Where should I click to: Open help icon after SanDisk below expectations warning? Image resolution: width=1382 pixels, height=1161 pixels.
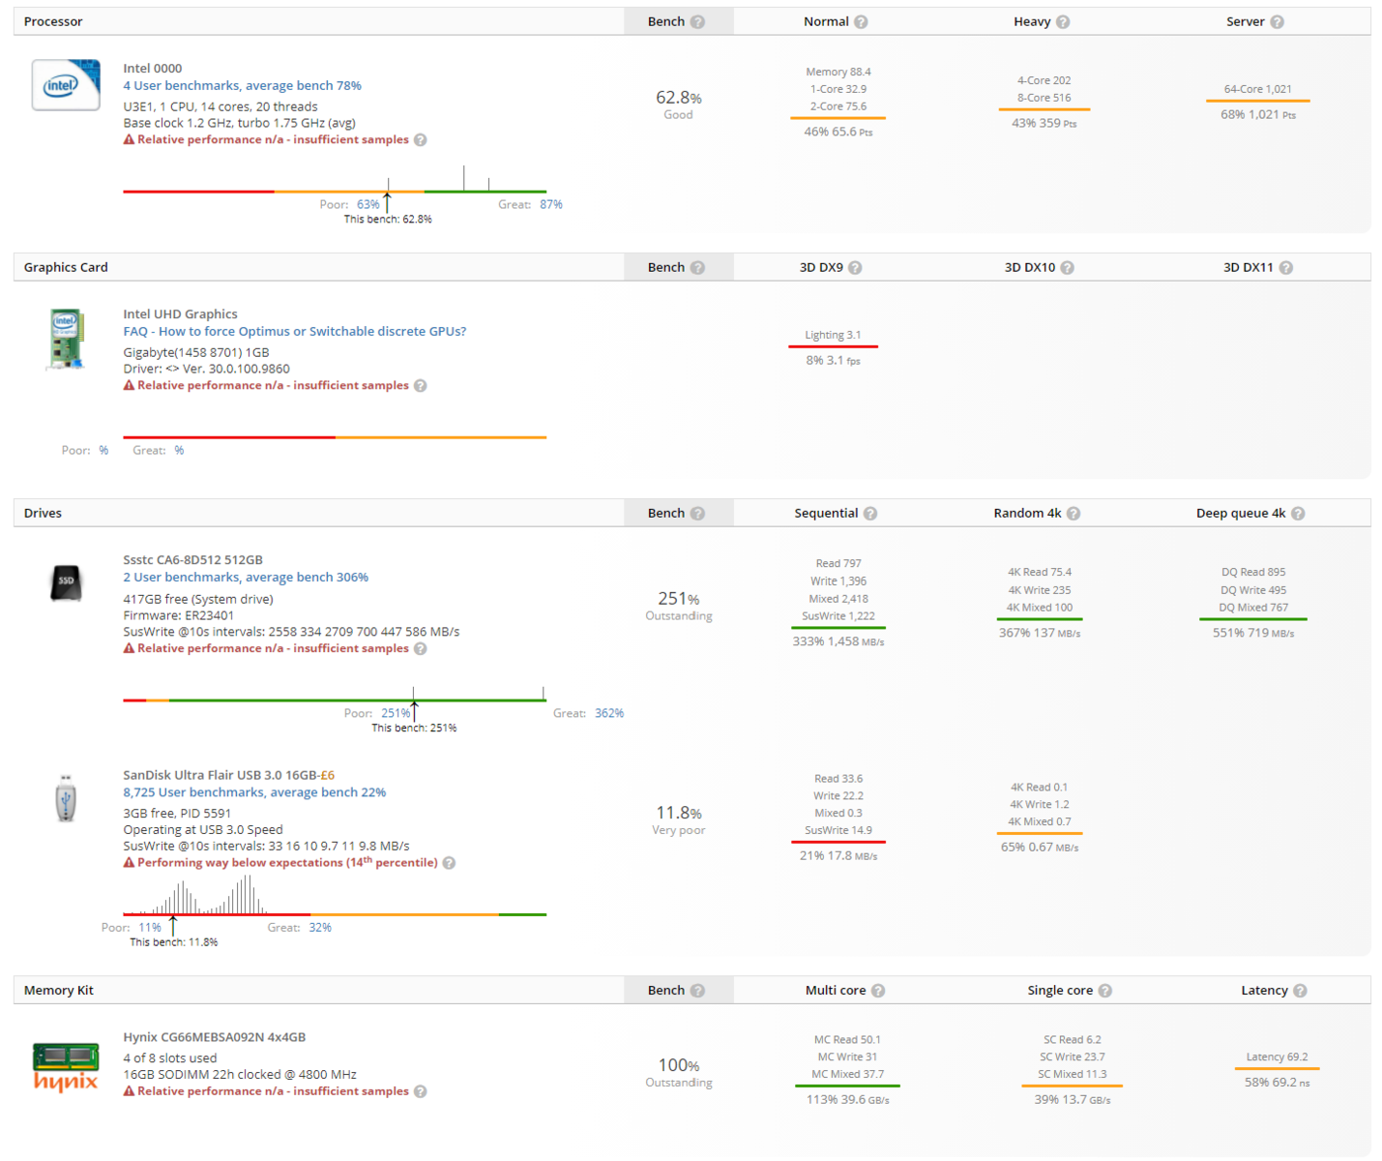tap(449, 863)
